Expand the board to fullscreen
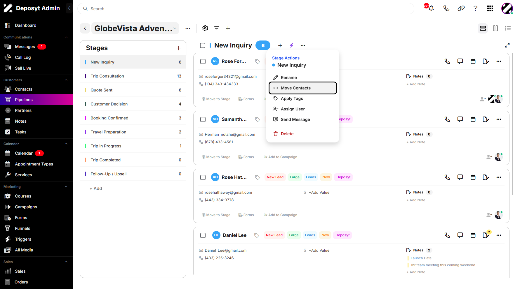 tap(507, 45)
